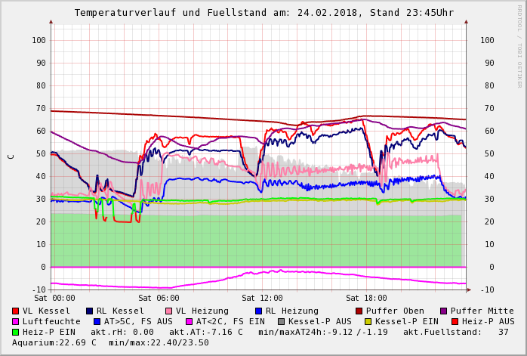
Task: Click the Temperaturverlauf und Fuellstand chart title
Action: [x=263, y=13]
